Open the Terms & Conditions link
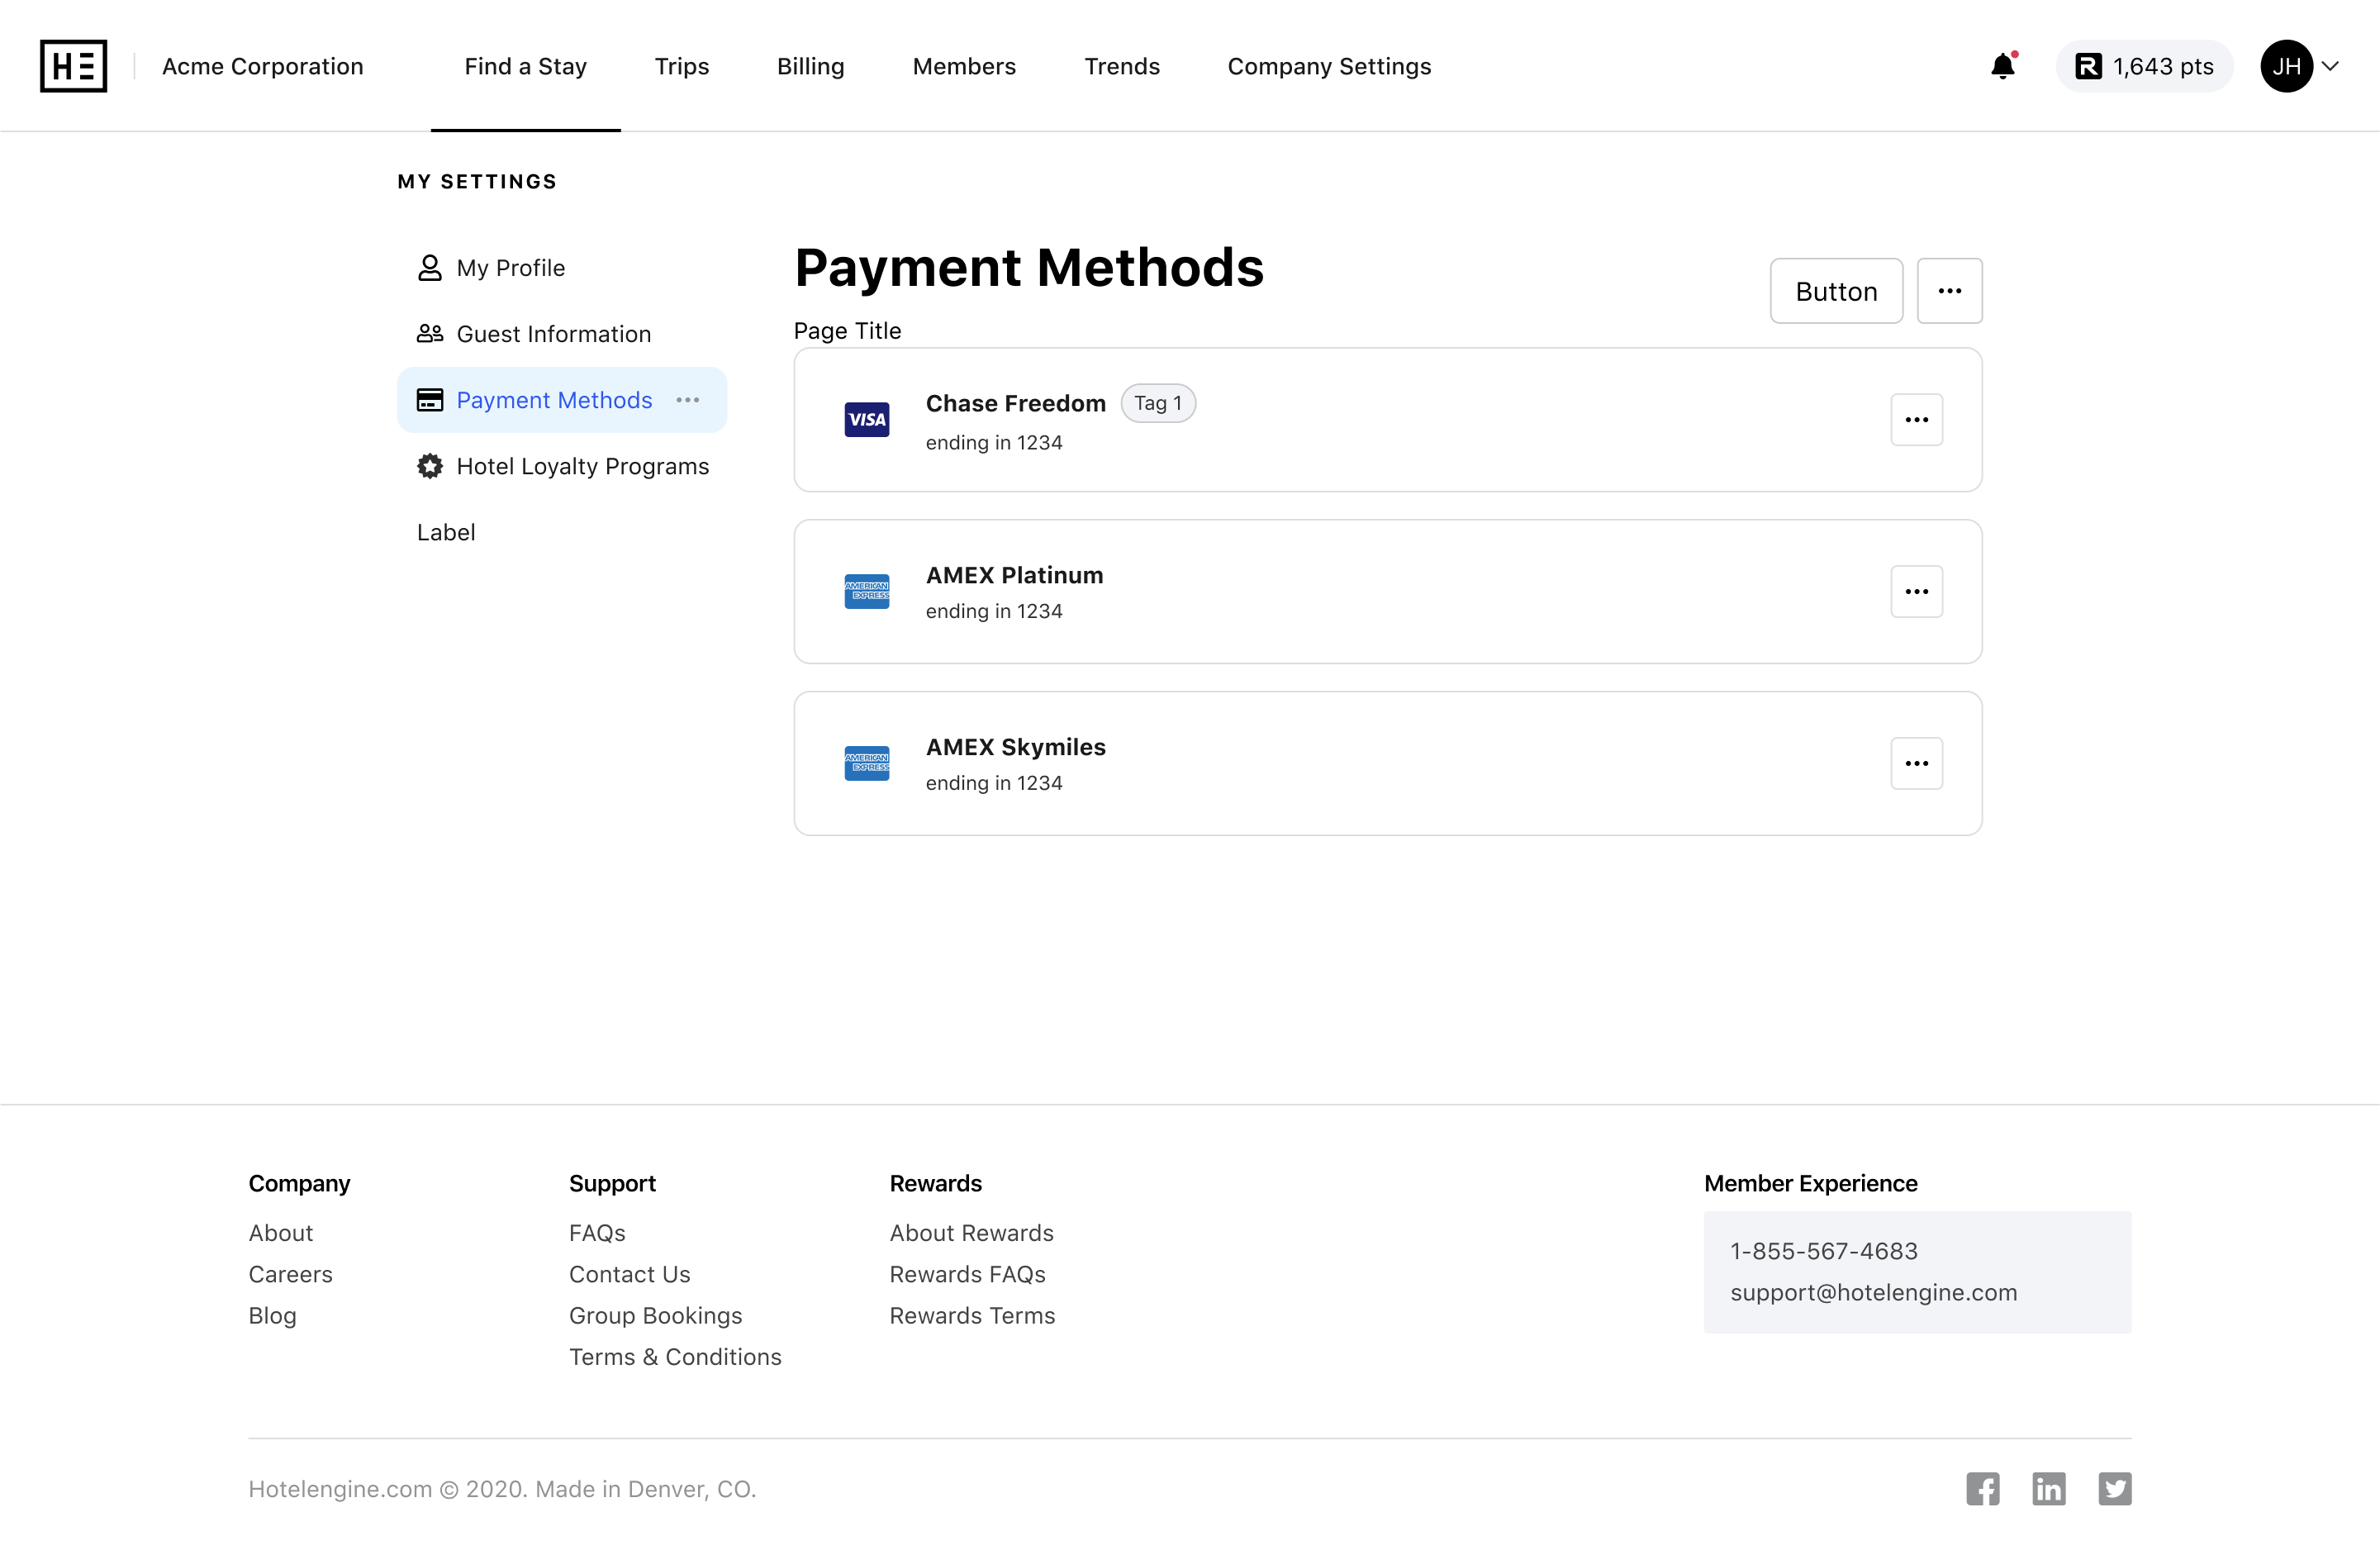 [675, 1357]
